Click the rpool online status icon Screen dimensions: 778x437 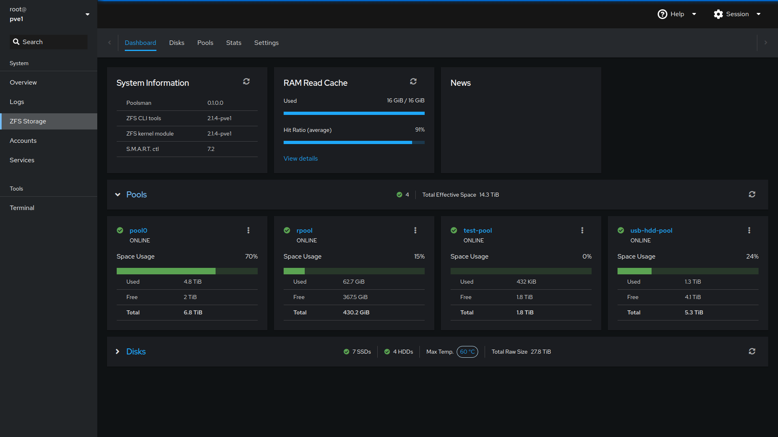[287, 230]
